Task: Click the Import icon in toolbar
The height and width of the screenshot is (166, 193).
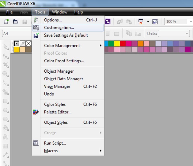Action: click(x=120, y=22)
